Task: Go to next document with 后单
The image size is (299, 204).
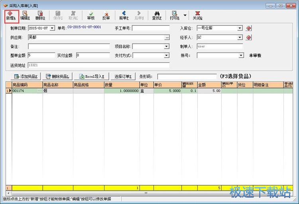Action: (x=139, y=16)
